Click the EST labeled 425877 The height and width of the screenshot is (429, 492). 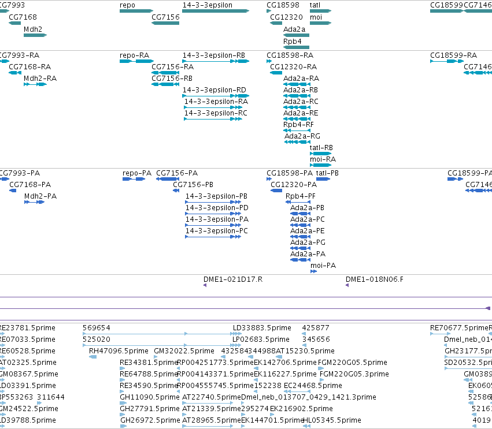coord(316,328)
